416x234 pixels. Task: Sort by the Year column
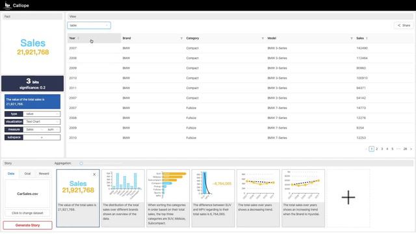78,38
